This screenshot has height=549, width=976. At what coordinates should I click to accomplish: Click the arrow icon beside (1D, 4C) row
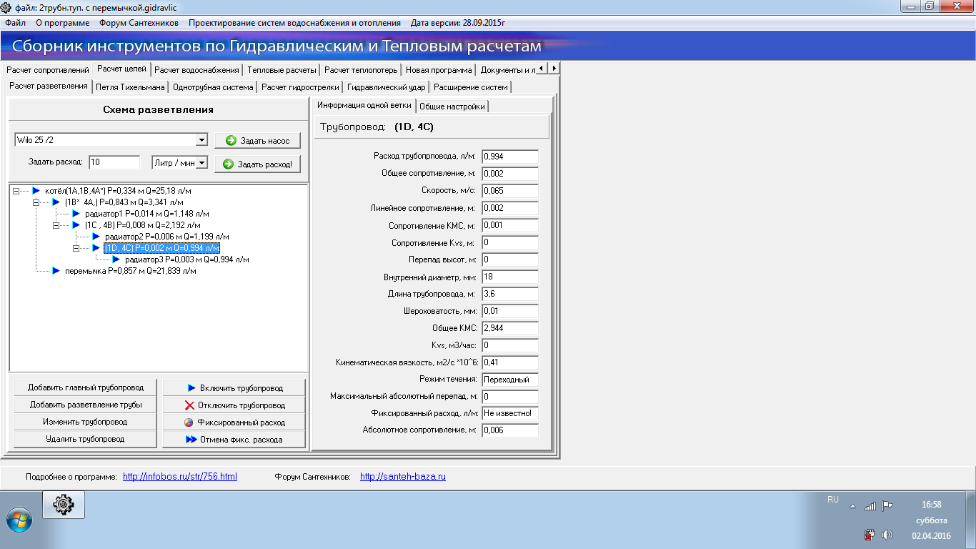[96, 248]
